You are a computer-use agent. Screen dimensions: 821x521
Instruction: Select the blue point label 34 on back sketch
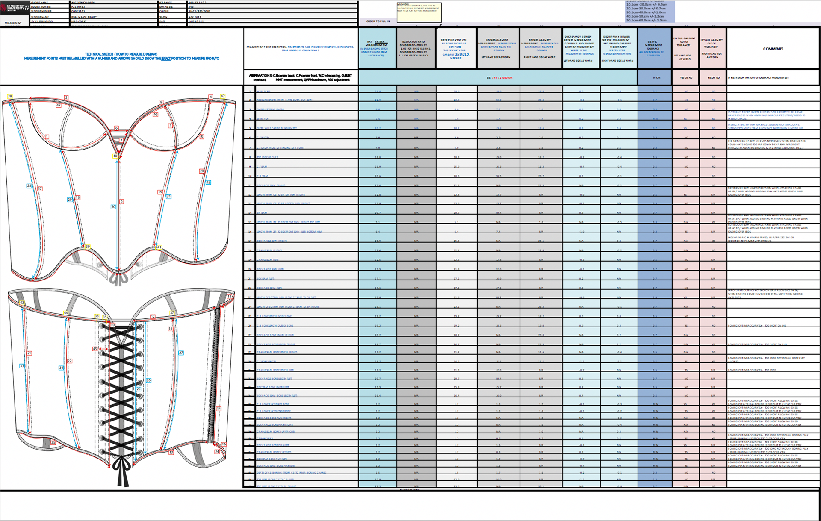61,368
